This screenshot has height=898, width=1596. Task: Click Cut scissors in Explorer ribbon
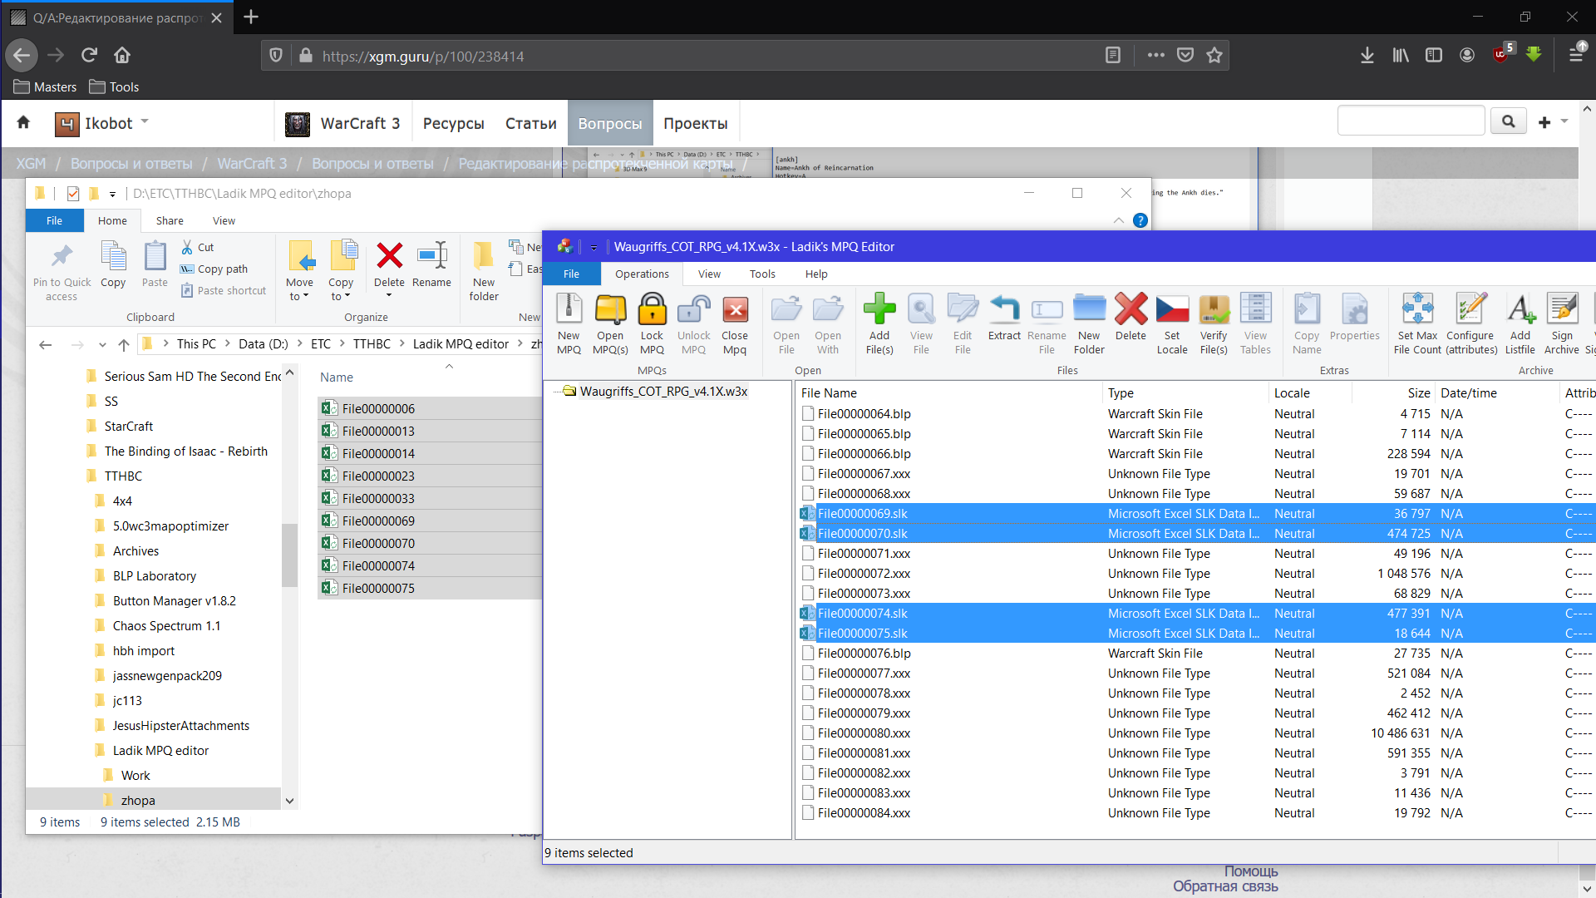(x=187, y=247)
